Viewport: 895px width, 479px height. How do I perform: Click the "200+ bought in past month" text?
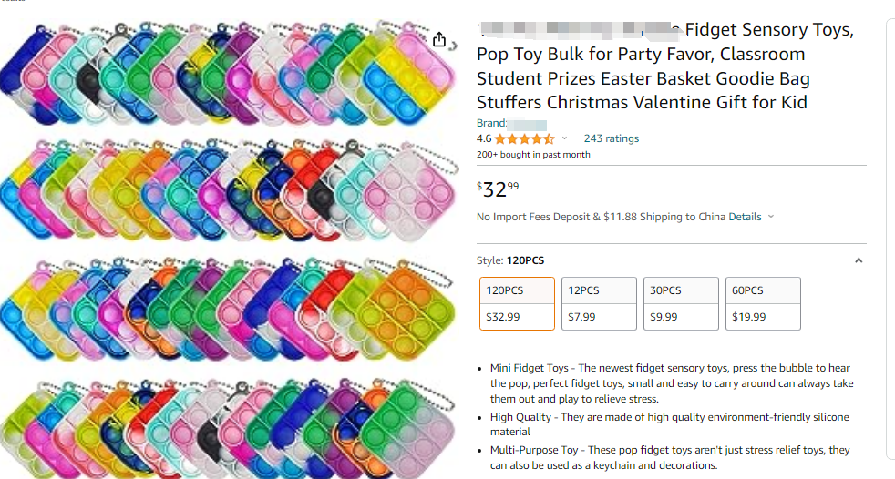(533, 155)
